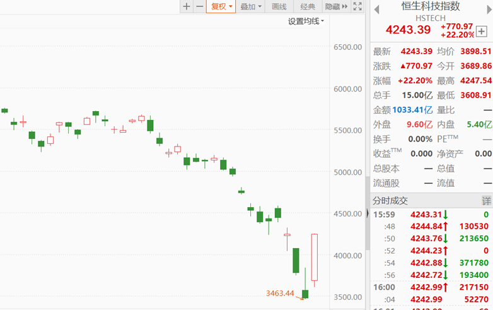Open the 复权 dropdown
Screen dimensions: 493x310
coord(221,6)
